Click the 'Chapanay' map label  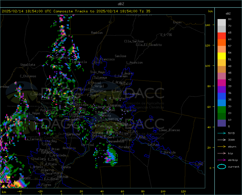coord(115,105)
